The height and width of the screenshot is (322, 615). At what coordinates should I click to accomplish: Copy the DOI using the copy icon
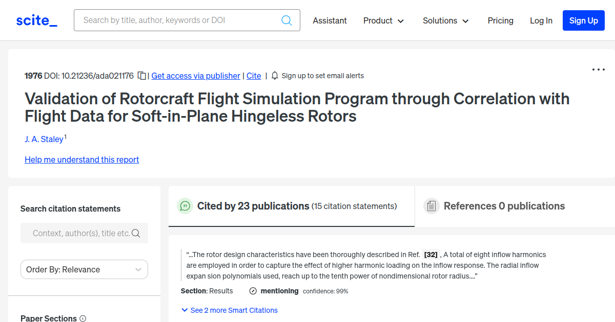(x=141, y=75)
